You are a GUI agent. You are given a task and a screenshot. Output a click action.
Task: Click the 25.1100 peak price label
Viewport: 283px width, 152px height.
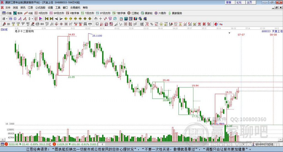[x=97, y=36]
